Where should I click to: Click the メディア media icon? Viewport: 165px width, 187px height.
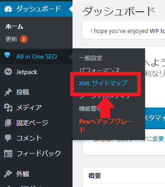(x=8, y=108)
